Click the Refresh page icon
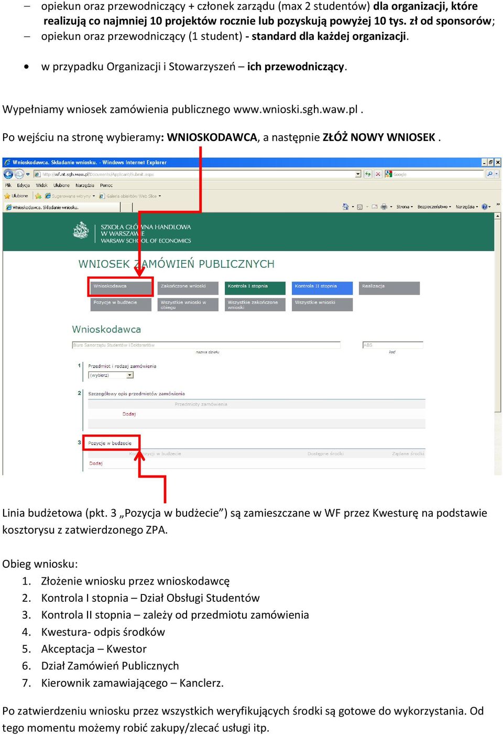The width and height of the screenshot is (503, 735). click(x=368, y=174)
